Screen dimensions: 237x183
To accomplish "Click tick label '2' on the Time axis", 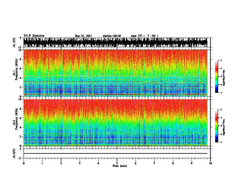I will [61, 163].
